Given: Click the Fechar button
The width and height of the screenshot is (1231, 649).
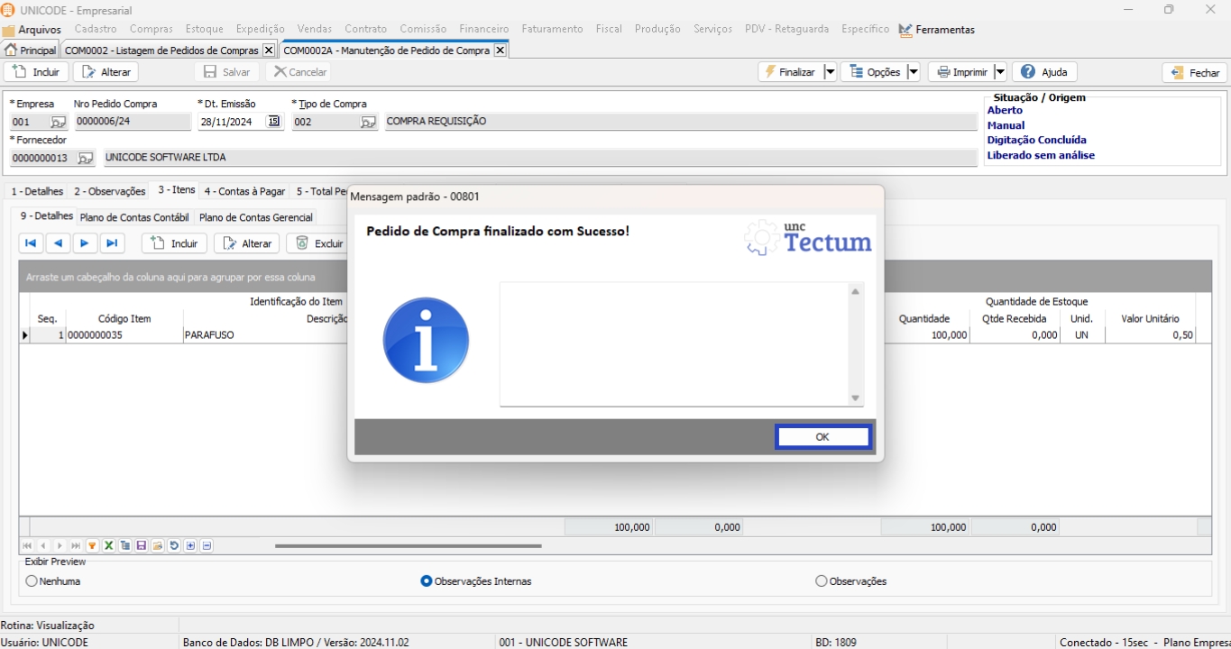Looking at the screenshot, I should pyautogui.click(x=1194, y=73).
